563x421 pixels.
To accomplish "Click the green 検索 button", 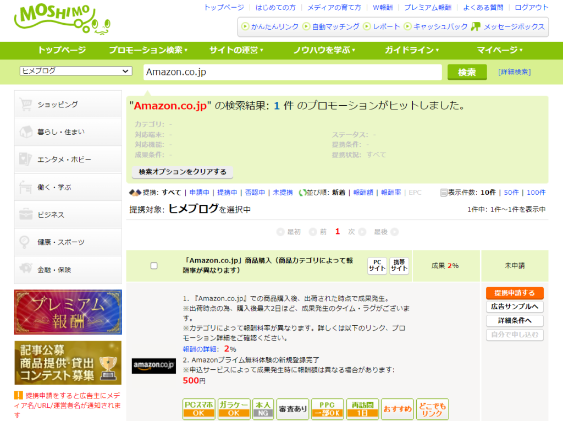I will click(467, 72).
